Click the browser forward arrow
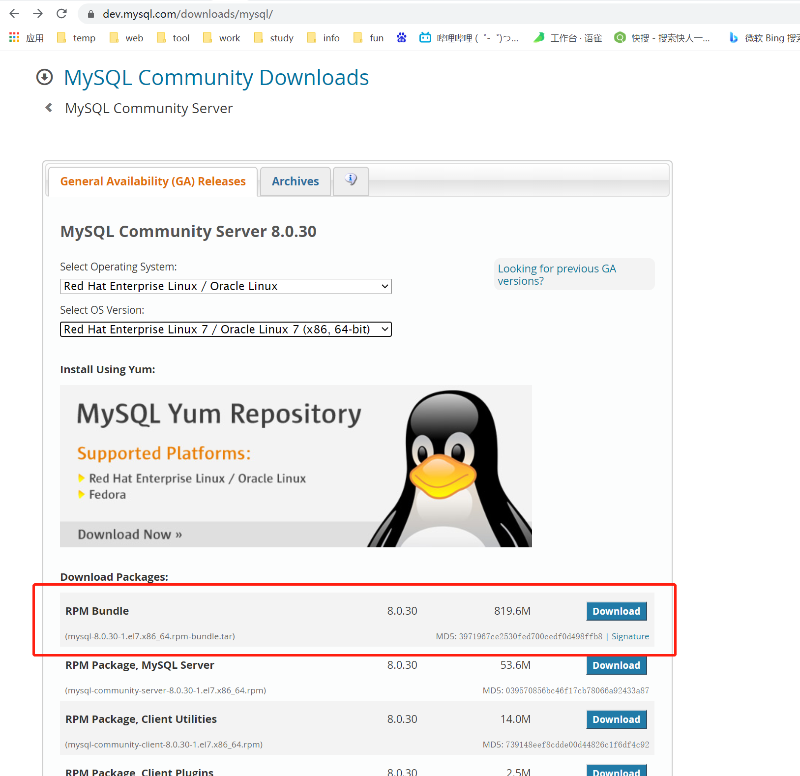The image size is (800, 776). 38,13
